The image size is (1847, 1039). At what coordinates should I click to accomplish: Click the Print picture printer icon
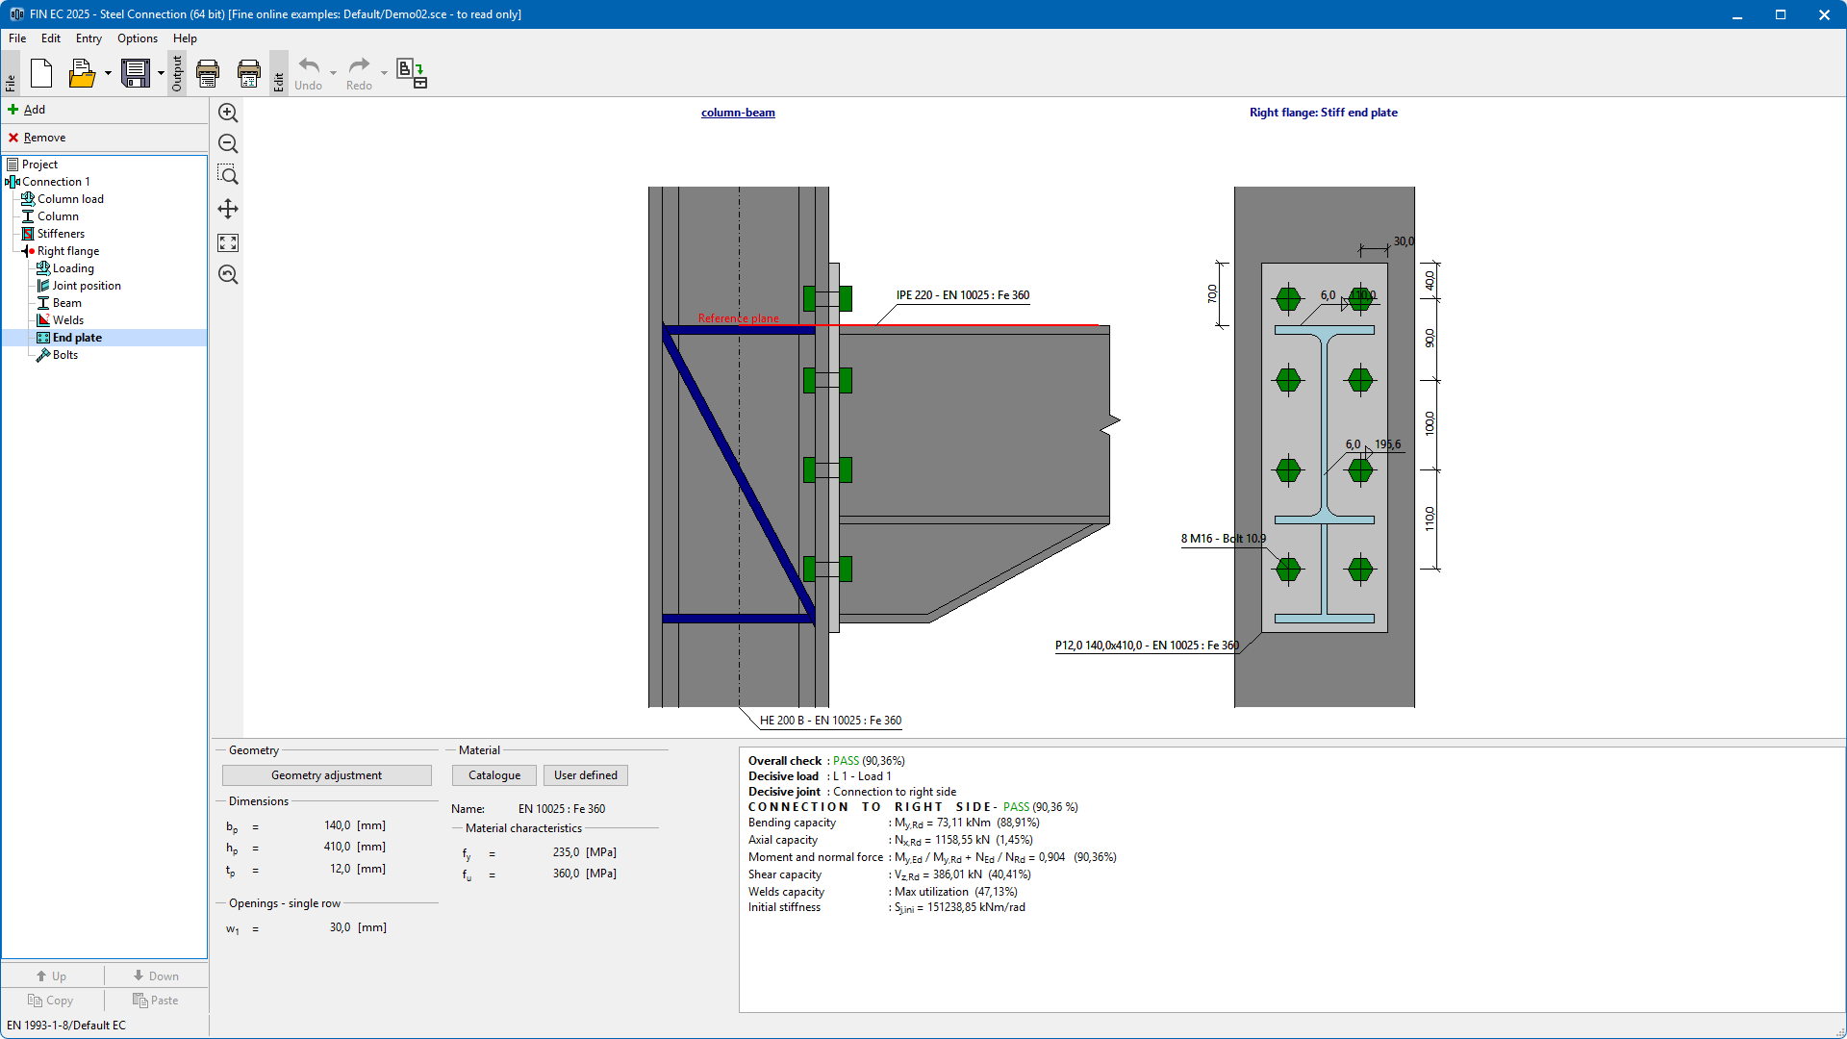[249, 73]
